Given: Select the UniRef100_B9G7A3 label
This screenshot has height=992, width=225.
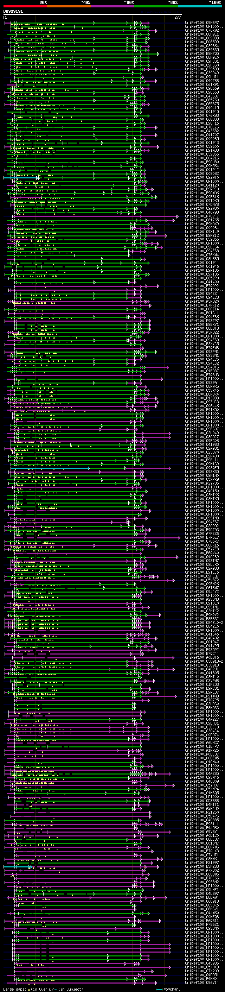Looking at the screenshot, I should (202, 530).
